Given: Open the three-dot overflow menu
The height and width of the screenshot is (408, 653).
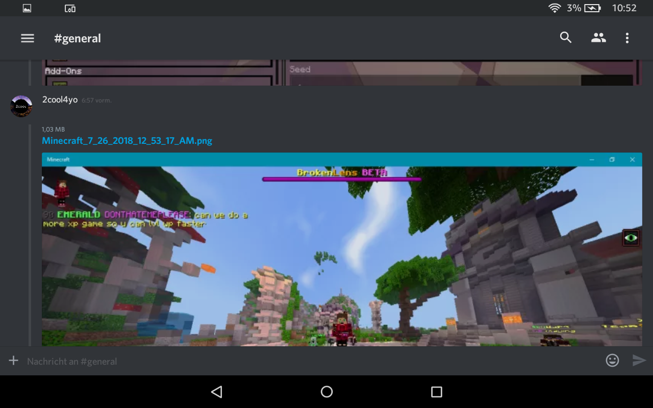Looking at the screenshot, I should (x=627, y=38).
